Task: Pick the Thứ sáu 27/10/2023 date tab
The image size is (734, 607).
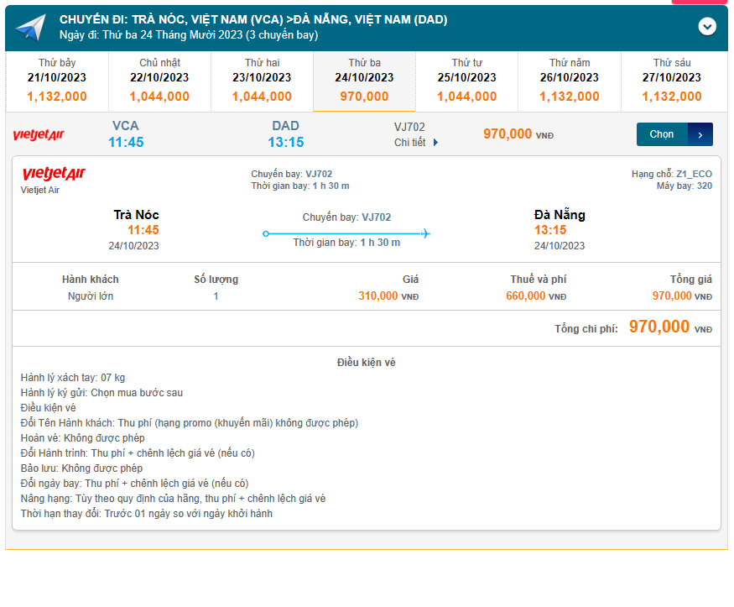Action: point(672,81)
